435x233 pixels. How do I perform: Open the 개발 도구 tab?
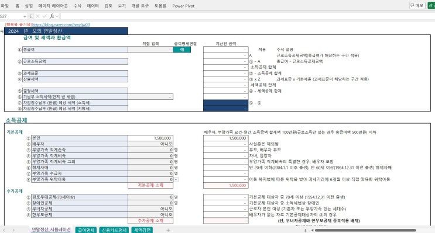140,5
